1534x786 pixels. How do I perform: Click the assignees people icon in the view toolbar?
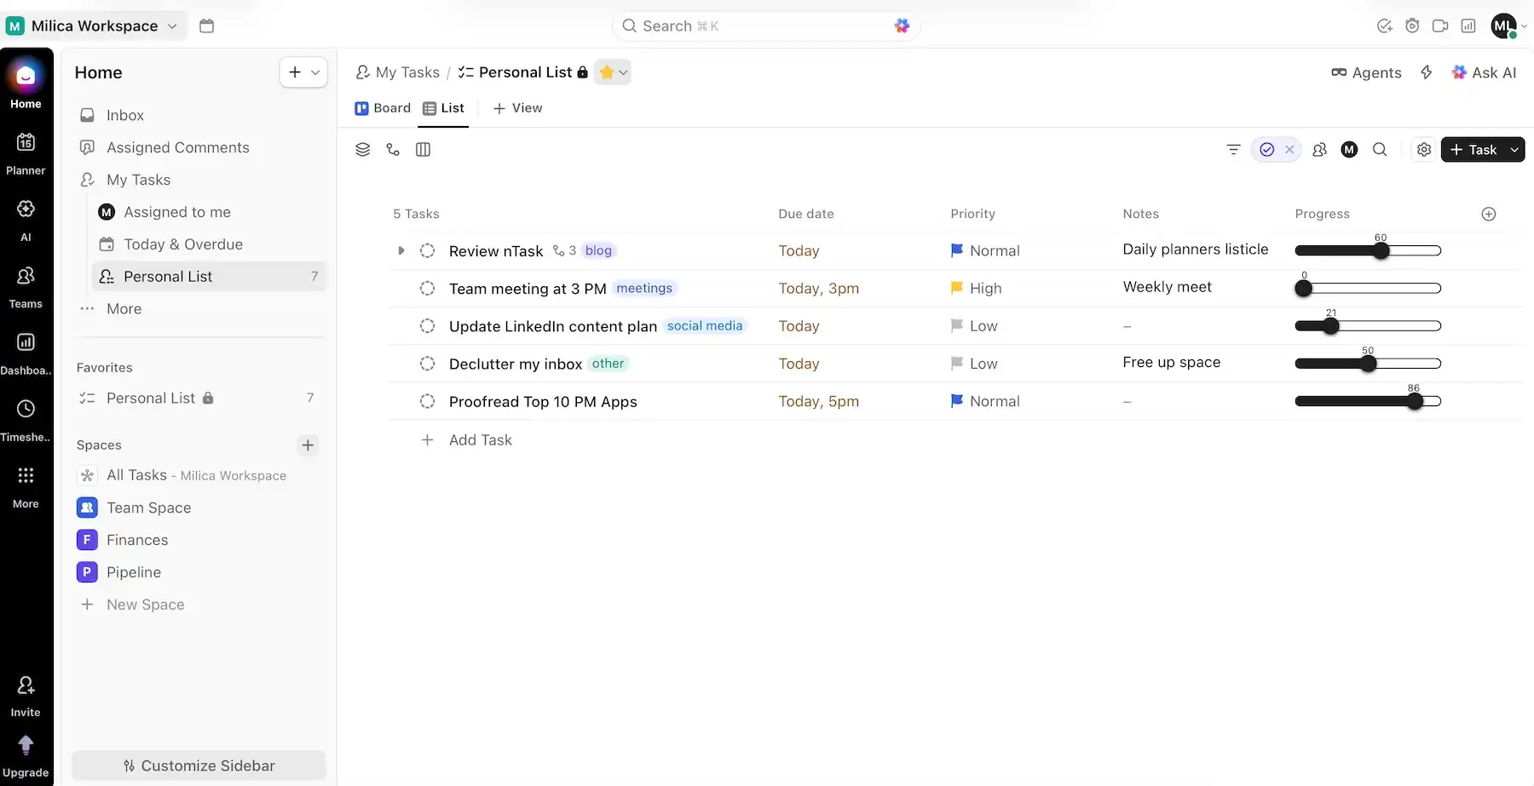coord(1319,149)
